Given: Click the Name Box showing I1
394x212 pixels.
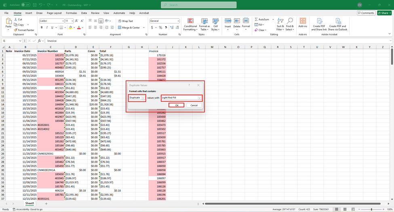Looking at the screenshot, I should point(12,41).
